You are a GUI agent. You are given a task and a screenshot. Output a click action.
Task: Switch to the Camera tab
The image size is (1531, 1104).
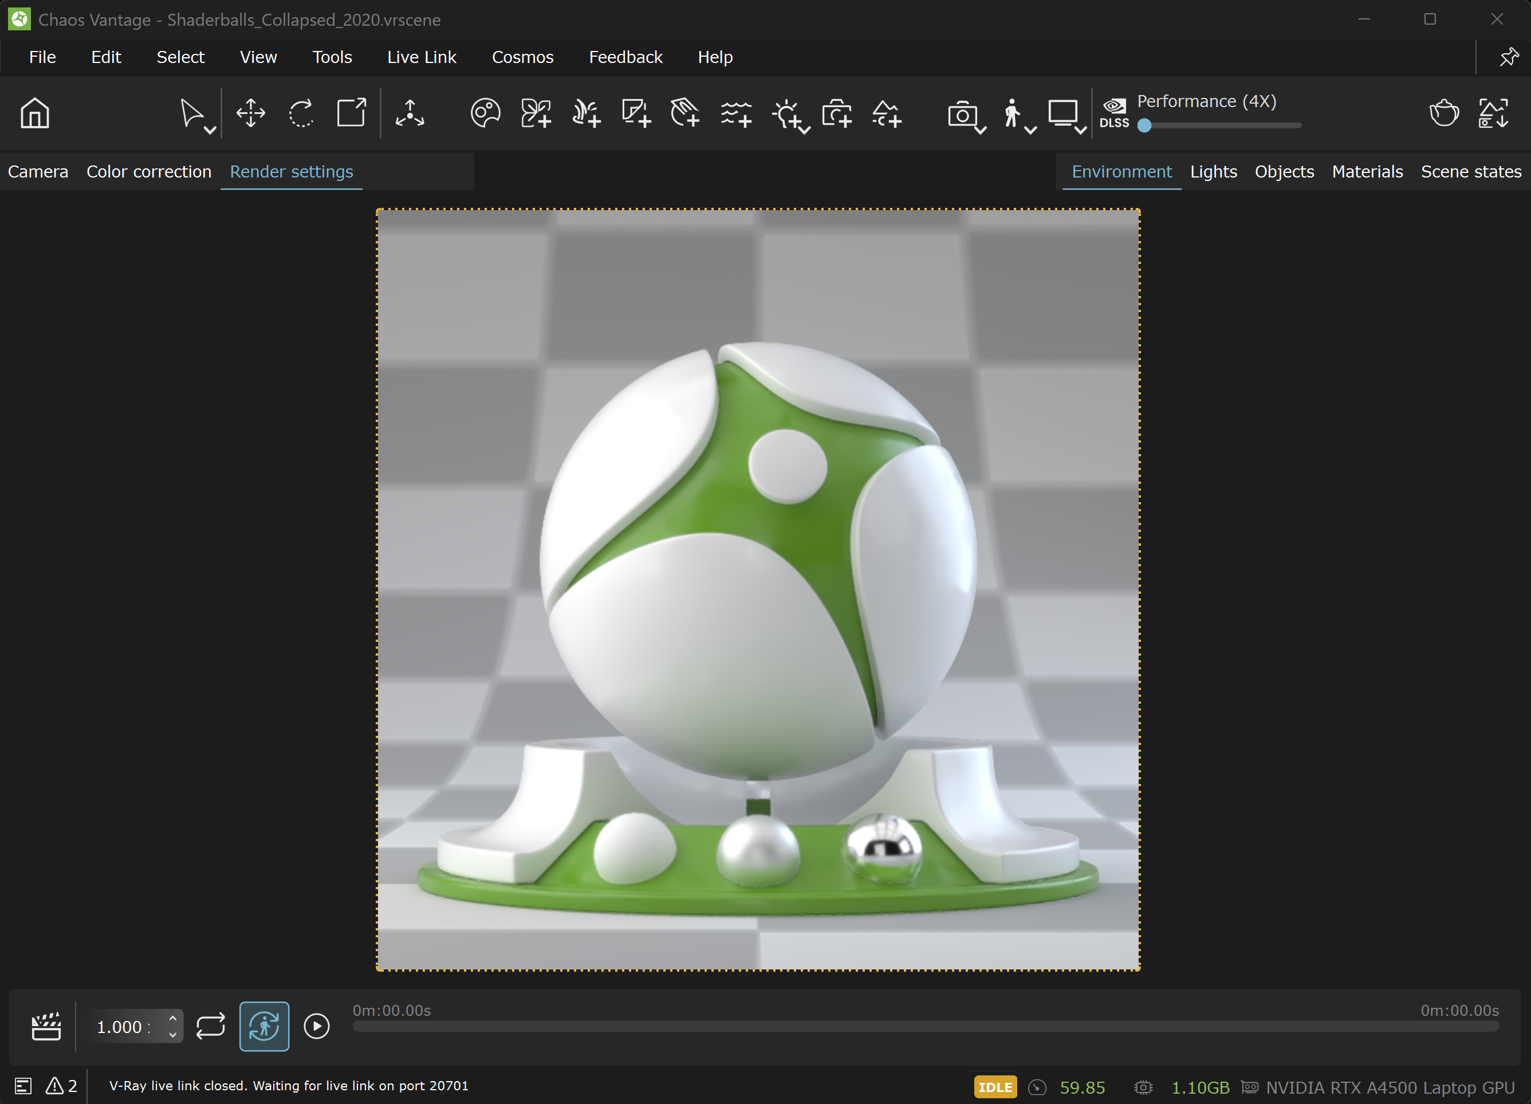click(38, 171)
